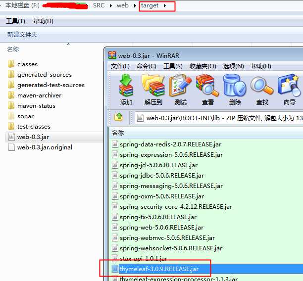The image size is (303, 281).
Task: Click the test-classes folder icon
Action: pos(11,127)
